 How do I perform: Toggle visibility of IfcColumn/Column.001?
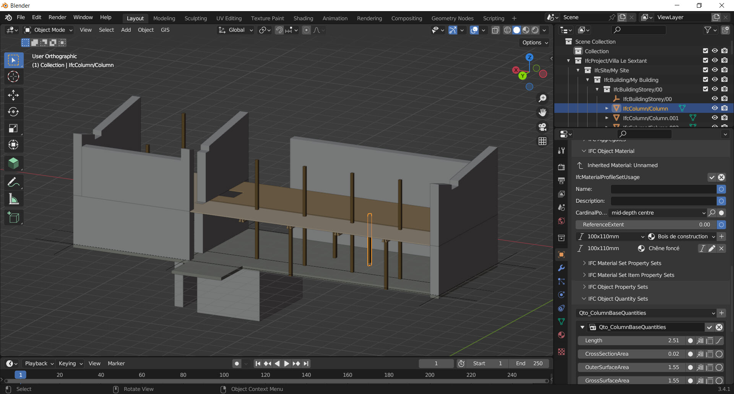point(715,118)
